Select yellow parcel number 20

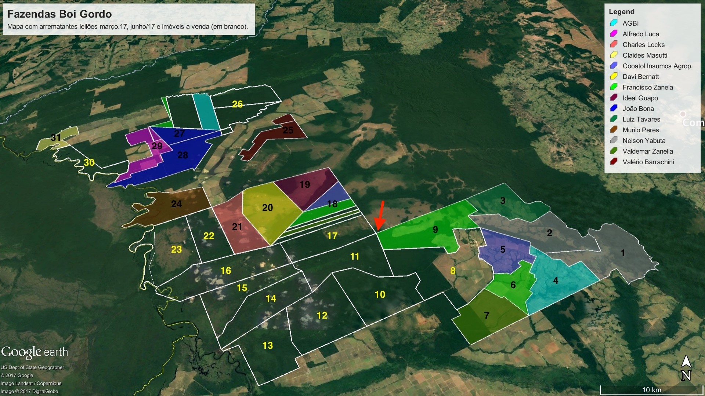point(267,208)
